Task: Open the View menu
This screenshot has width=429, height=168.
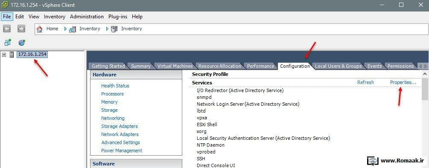Action: tap(34, 17)
